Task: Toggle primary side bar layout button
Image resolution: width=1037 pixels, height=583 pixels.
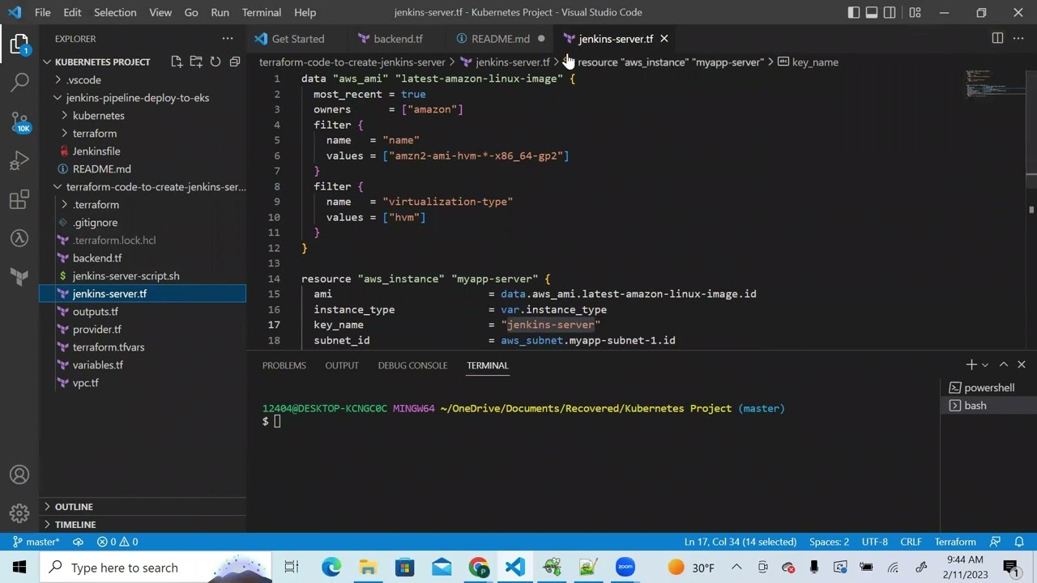Action: pyautogui.click(x=854, y=12)
